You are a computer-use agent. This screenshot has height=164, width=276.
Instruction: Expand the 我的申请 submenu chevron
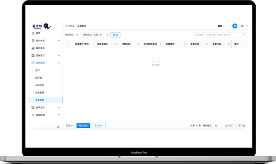59,41
